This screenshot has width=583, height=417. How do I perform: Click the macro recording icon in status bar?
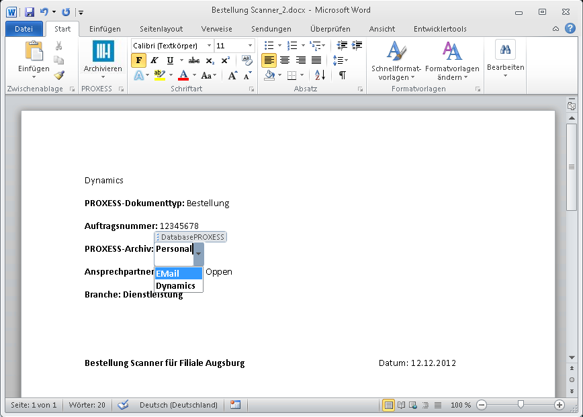click(235, 405)
